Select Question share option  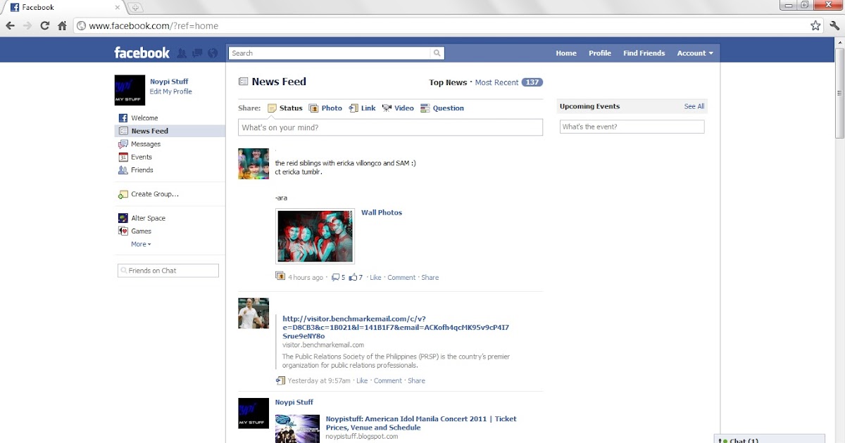[442, 108]
